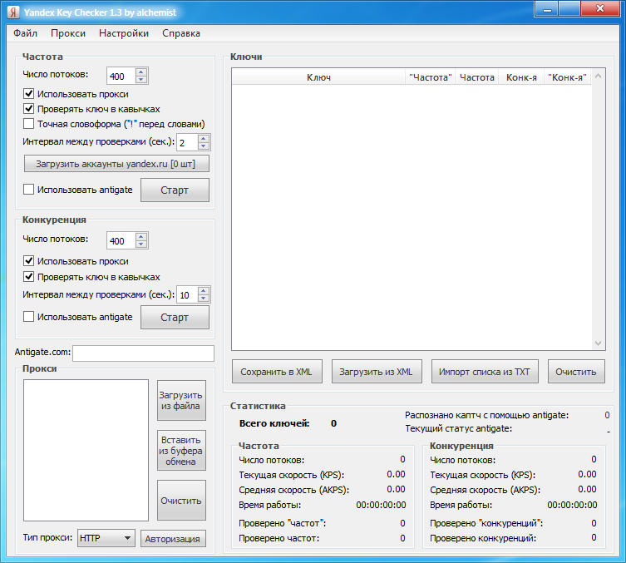Click Импорт списка из TXT button

pos(485,372)
